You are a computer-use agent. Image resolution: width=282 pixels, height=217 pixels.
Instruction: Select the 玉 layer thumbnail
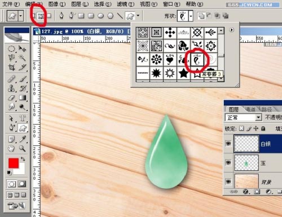(246, 163)
